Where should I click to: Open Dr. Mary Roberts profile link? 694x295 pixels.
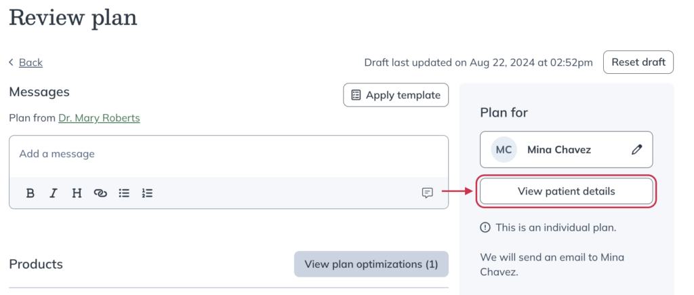[99, 118]
